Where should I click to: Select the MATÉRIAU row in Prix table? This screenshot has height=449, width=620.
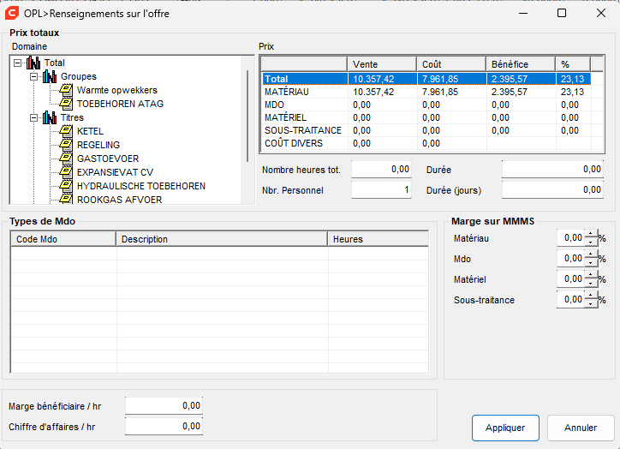pos(426,92)
